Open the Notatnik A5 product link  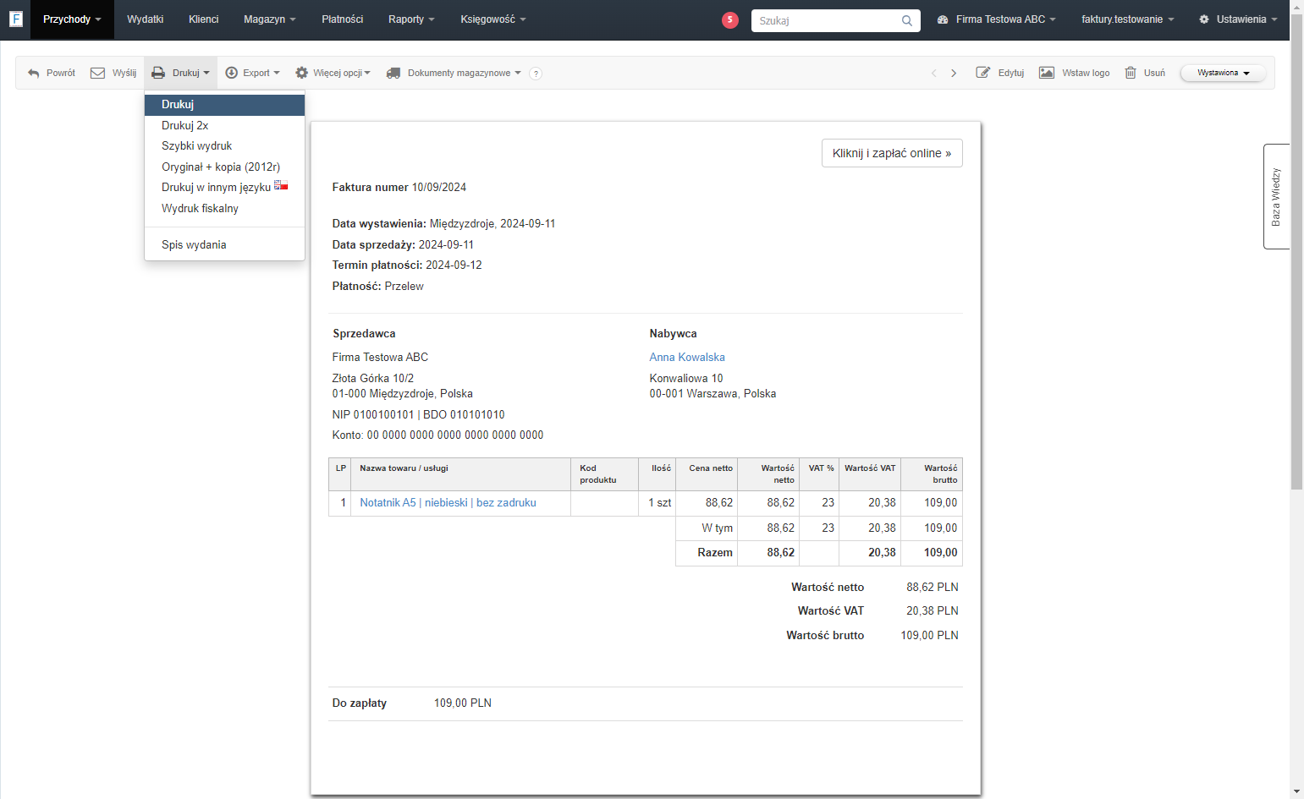pos(448,503)
